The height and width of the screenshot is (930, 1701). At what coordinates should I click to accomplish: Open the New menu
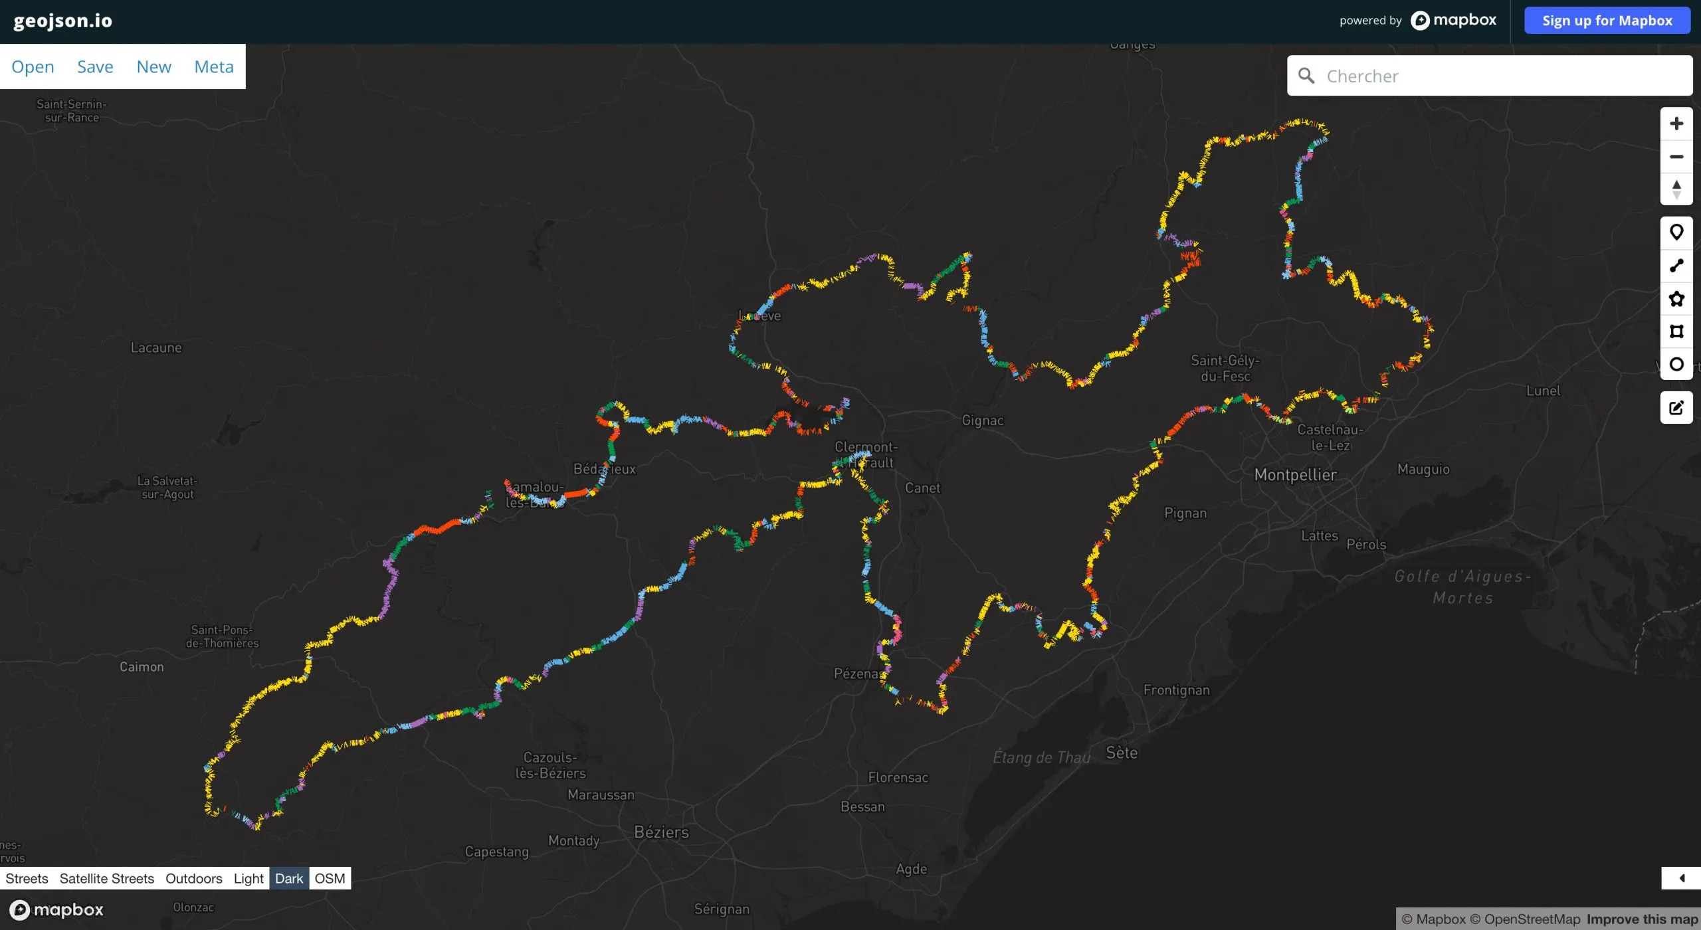(x=153, y=66)
